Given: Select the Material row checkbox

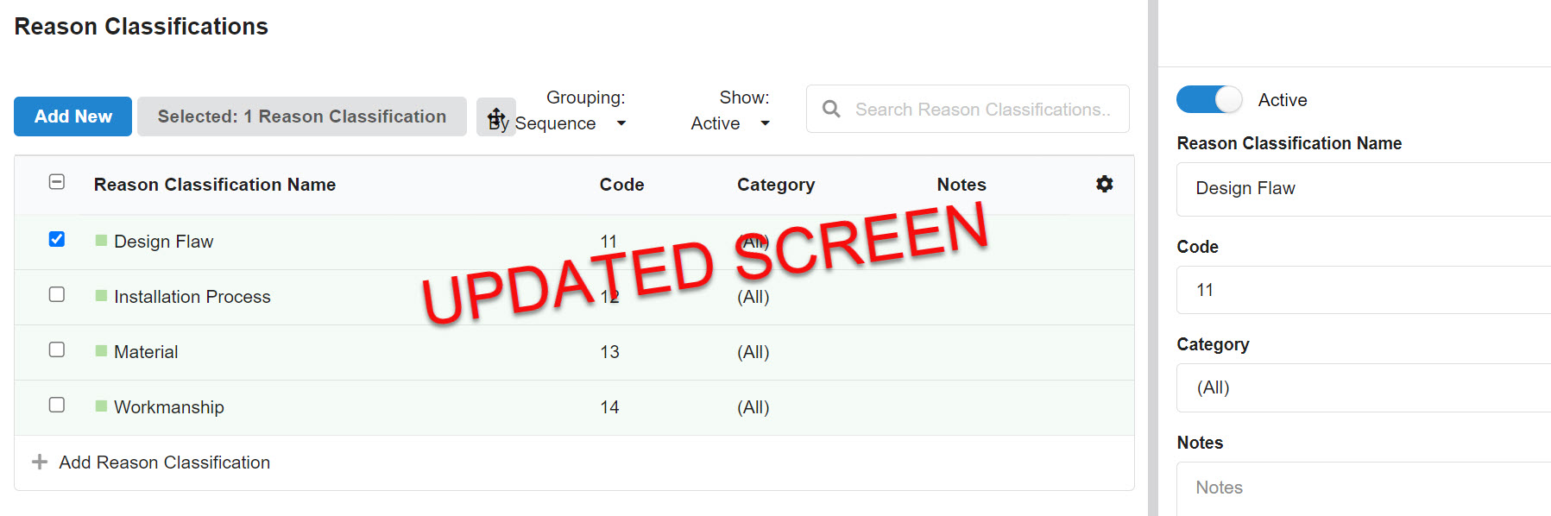Looking at the screenshot, I should (x=57, y=349).
